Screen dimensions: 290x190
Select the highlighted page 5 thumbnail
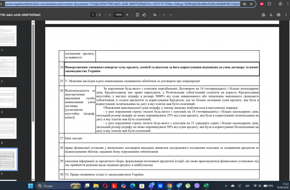tap(8, 159)
